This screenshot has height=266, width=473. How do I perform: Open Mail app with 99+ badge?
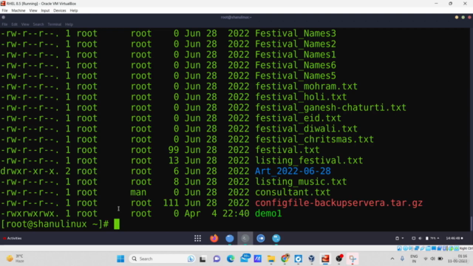[245, 259]
